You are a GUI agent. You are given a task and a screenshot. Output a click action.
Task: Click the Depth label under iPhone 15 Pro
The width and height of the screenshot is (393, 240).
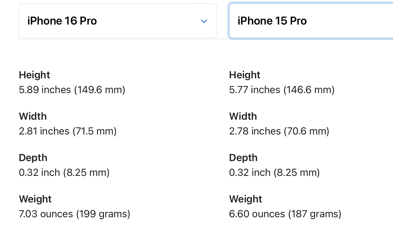[243, 158]
